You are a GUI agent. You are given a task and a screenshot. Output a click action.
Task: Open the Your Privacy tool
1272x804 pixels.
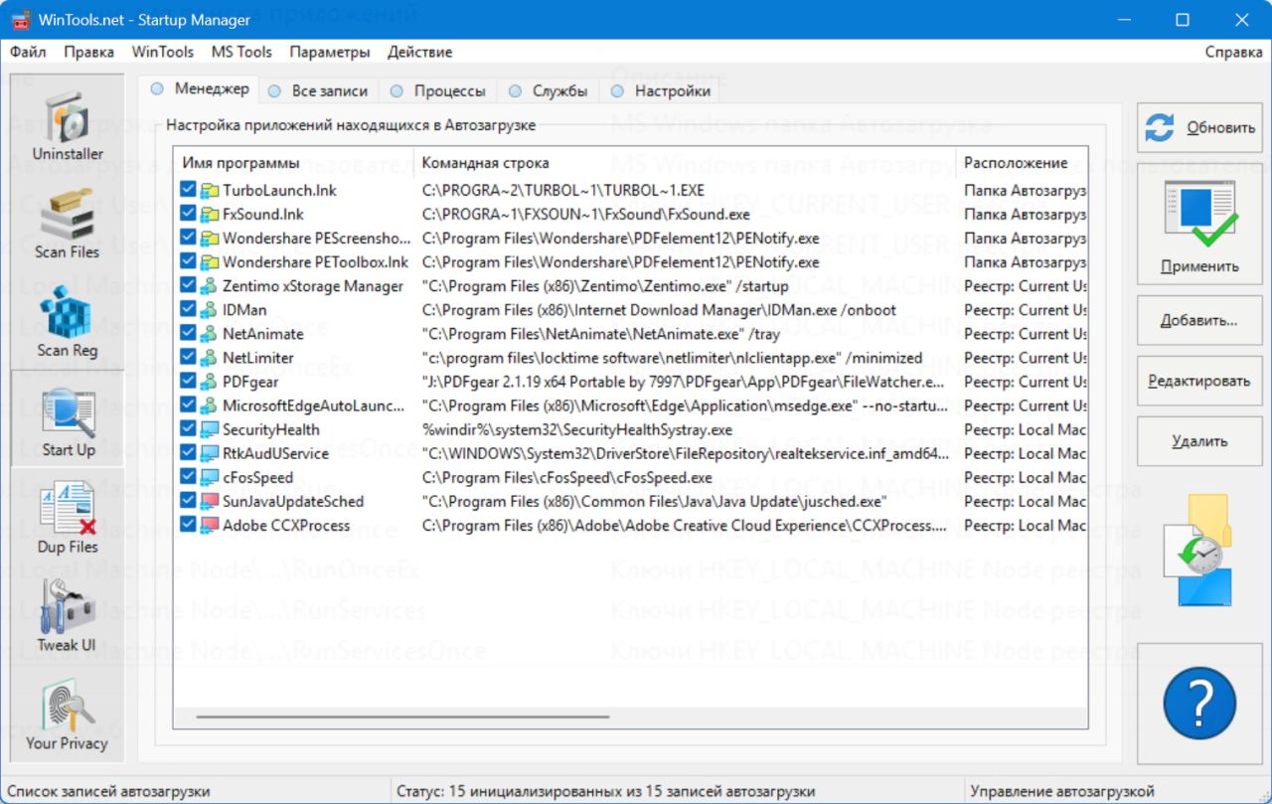68,714
